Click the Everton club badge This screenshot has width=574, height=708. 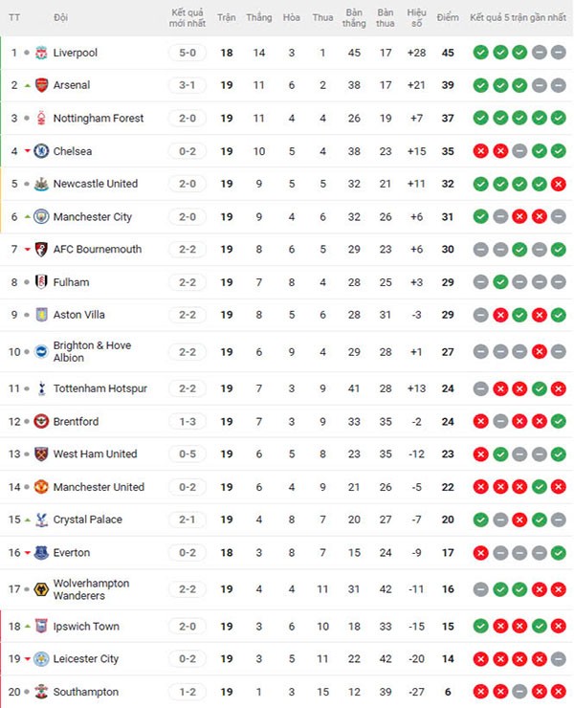[41, 552]
